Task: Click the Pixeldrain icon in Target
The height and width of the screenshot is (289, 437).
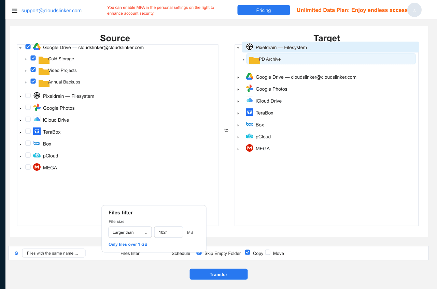Action: tap(250, 47)
